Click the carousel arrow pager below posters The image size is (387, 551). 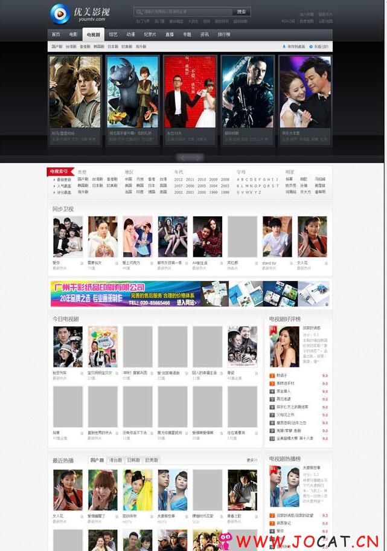pyautogui.click(x=190, y=158)
